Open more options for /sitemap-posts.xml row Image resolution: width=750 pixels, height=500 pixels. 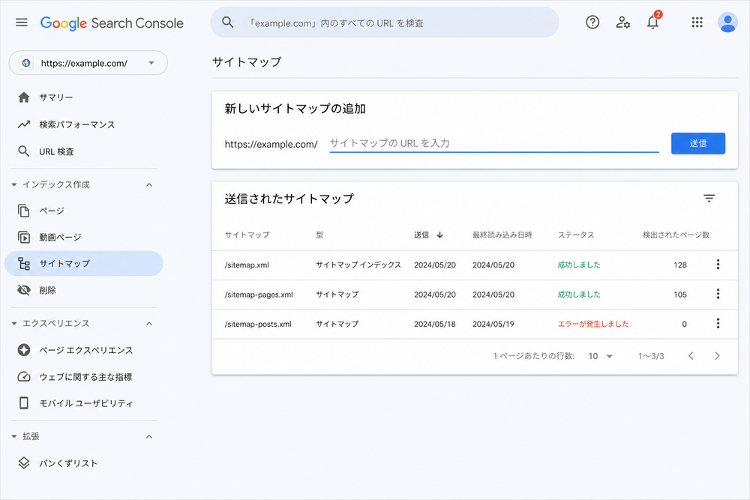tap(718, 324)
